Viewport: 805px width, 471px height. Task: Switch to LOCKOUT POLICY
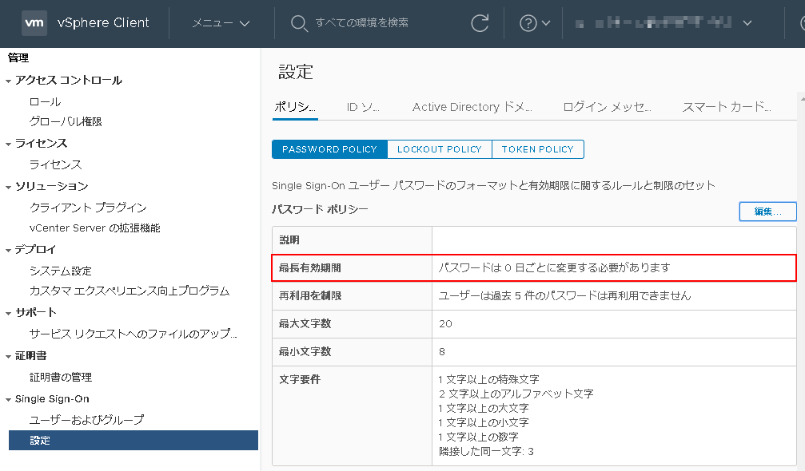(x=440, y=149)
